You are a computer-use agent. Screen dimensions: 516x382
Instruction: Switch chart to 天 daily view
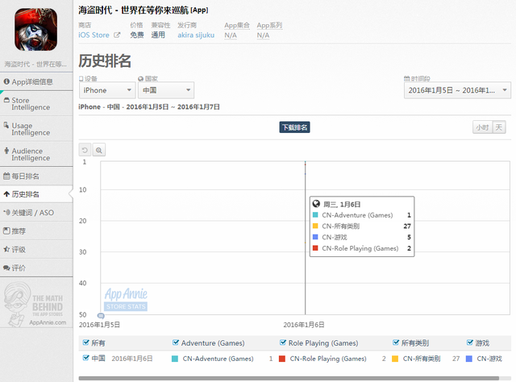click(499, 127)
